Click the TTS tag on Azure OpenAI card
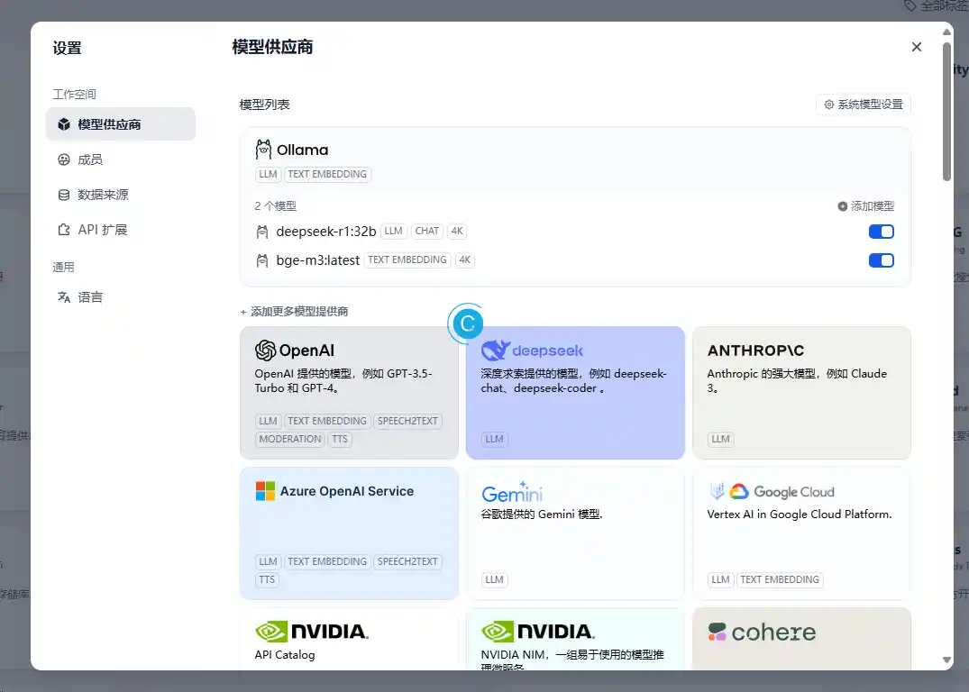The width and height of the screenshot is (969, 692). coord(267,580)
